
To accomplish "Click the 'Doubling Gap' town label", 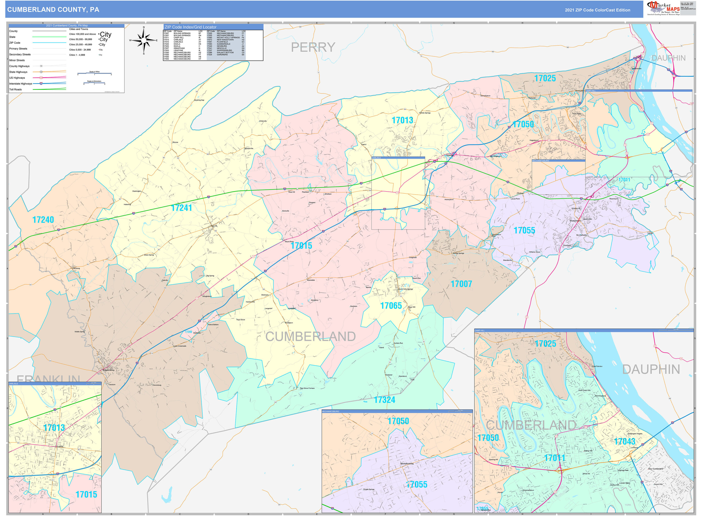I will [199, 100].
